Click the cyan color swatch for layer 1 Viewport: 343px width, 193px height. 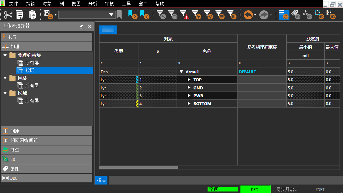[137, 79]
